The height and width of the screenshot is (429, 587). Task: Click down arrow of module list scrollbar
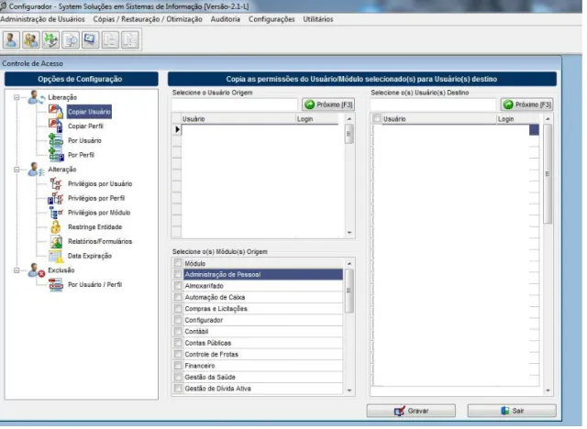click(x=349, y=391)
